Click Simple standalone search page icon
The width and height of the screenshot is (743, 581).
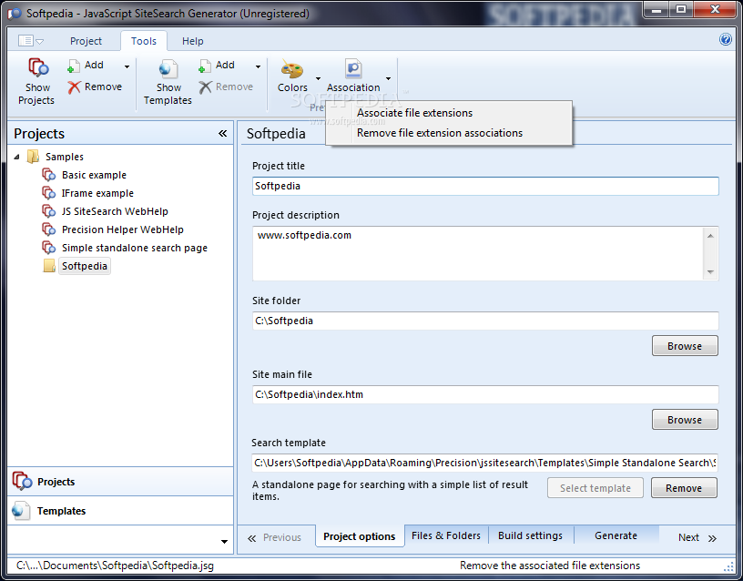[48, 248]
